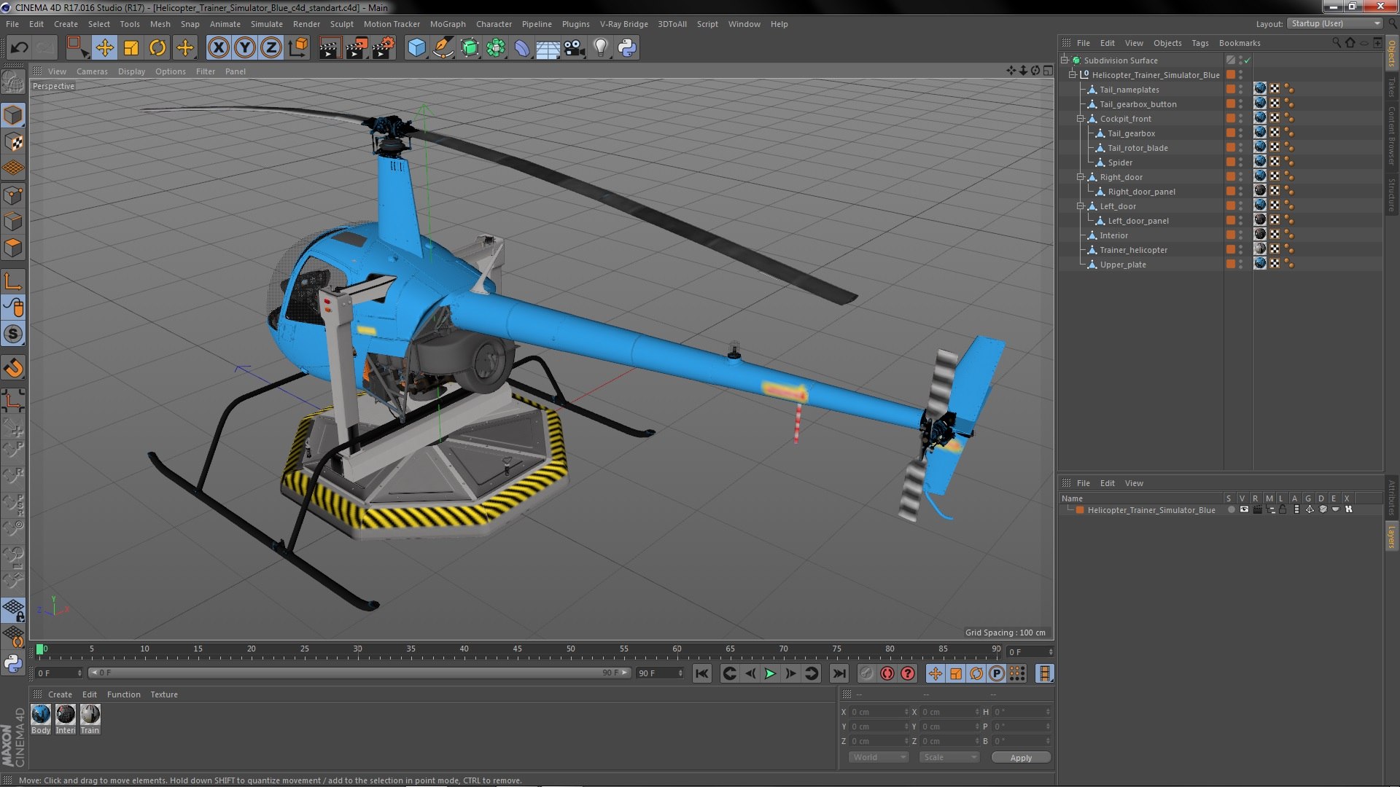The width and height of the screenshot is (1400, 787).
Task: Toggle visibility dots for Tail_nameplates
Action: tap(1240, 89)
